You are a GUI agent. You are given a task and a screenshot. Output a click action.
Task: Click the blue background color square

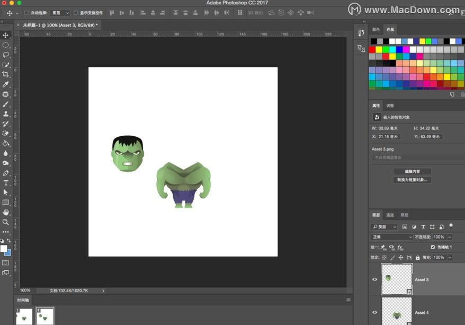click(x=8, y=252)
